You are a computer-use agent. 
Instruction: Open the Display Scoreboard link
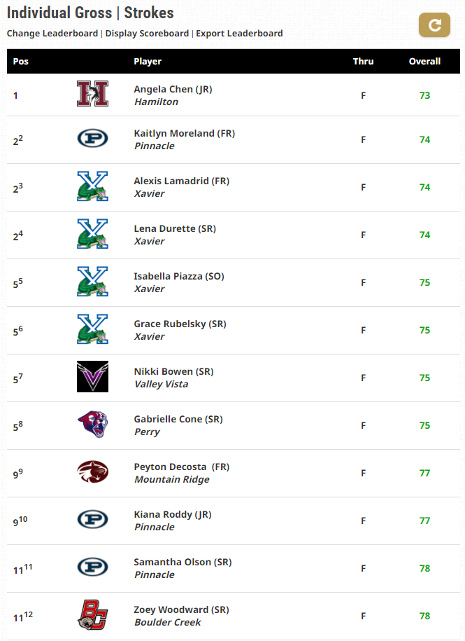click(x=147, y=34)
